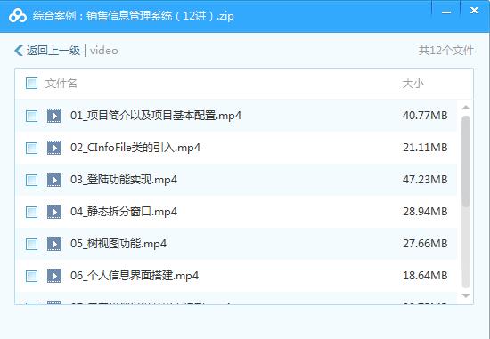Click the back chevron arrow icon
Viewport: 490px width, 339px height.
point(19,51)
